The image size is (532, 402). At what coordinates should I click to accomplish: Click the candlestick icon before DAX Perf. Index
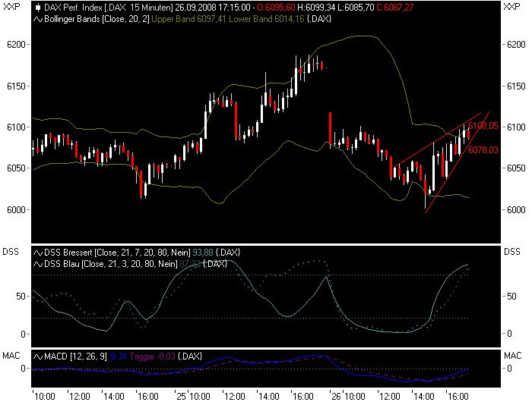click(x=38, y=7)
